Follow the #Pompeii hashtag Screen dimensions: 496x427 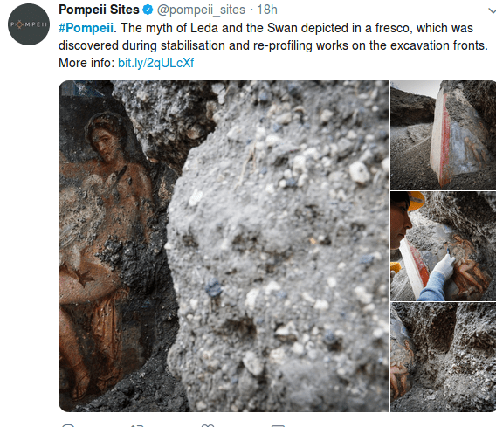tap(86, 28)
